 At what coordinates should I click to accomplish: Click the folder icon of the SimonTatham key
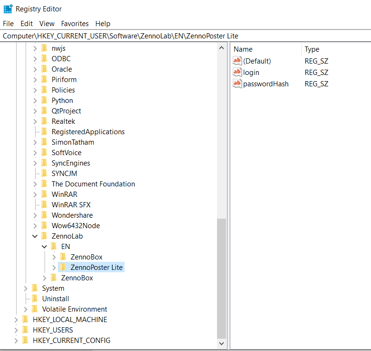tap(44, 142)
